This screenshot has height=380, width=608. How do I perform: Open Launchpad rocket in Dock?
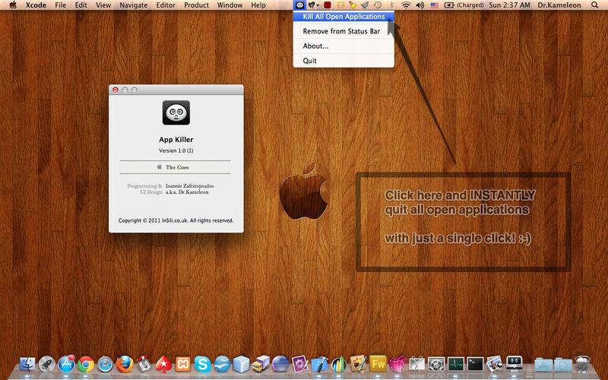(47, 365)
